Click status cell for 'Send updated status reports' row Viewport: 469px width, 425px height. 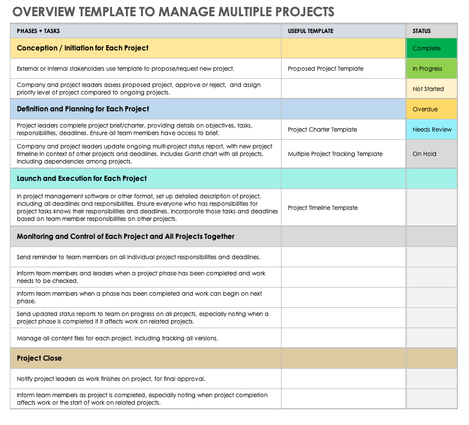[432, 318]
